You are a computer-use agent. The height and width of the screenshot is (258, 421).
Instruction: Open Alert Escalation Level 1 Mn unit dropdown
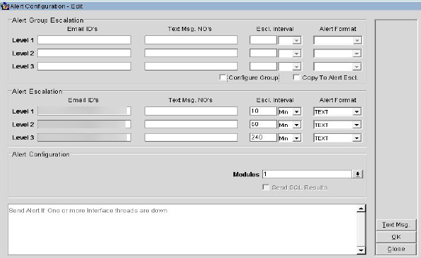[296, 111]
